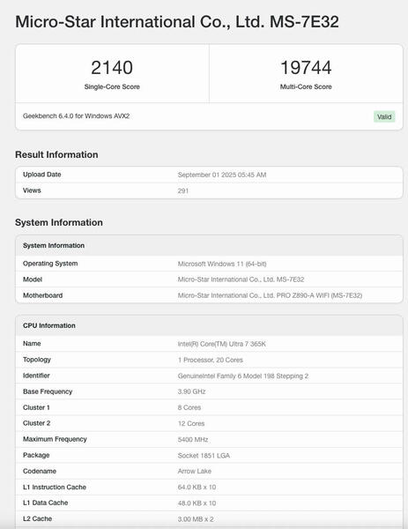Click the Codename row label
Screen dimensions: 408x529
pos(40,471)
